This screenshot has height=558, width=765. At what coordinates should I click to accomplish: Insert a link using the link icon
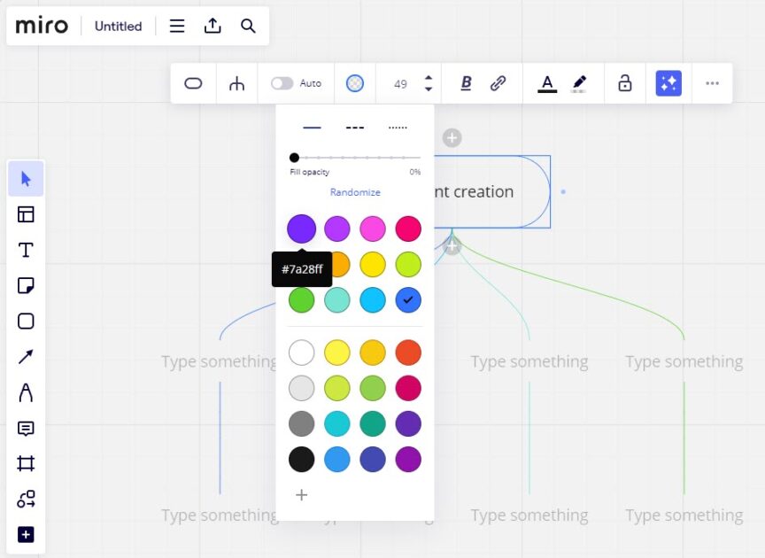click(498, 83)
